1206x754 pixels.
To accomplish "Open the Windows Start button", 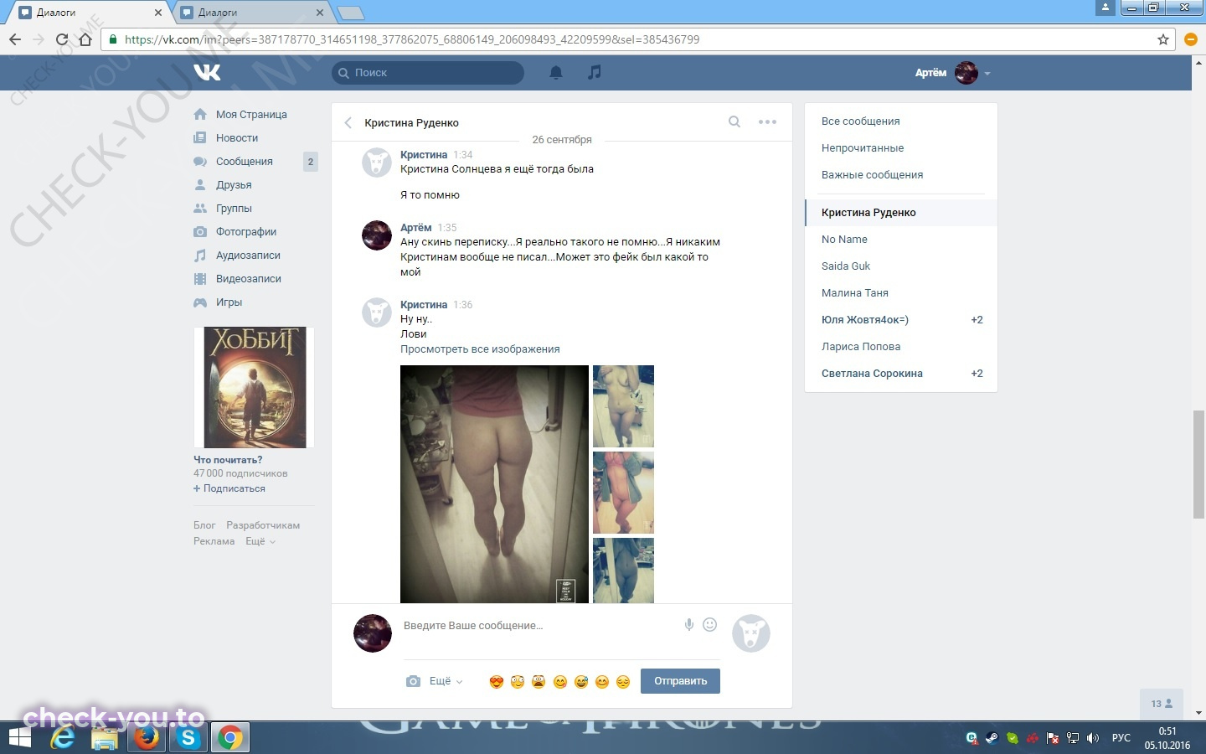I will 19,738.
